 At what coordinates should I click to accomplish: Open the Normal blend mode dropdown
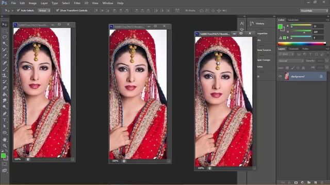point(291,61)
